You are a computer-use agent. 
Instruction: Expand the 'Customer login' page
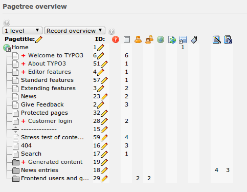24,121
